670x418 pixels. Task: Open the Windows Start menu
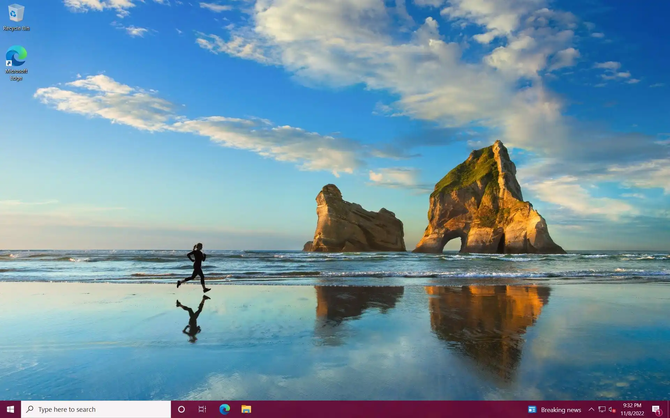tap(10, 409)
